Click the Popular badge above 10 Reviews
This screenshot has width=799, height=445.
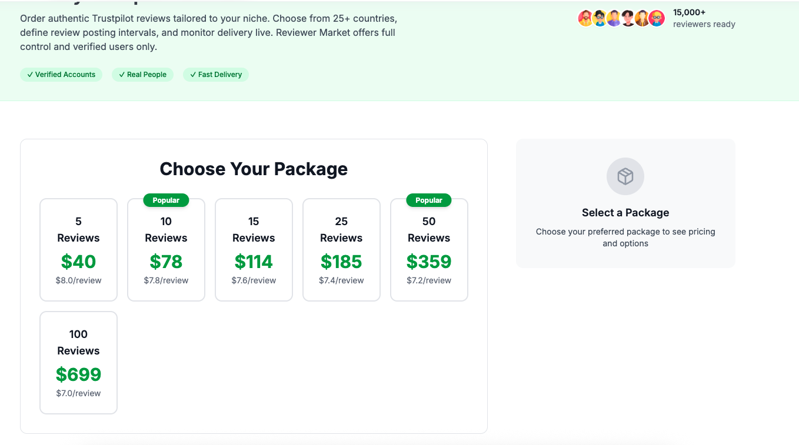click(x=166, y=200)
